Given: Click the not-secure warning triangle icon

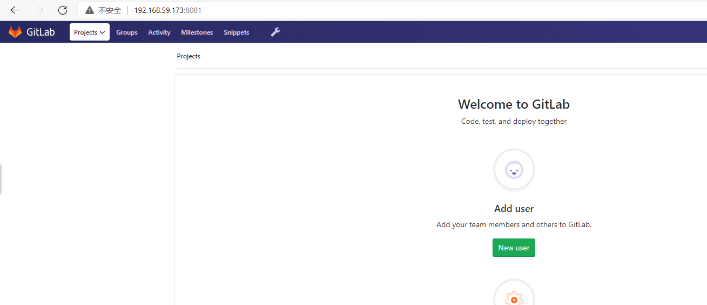Looking at the screenshot, I should pyautogui.click(x=90, y=10).
